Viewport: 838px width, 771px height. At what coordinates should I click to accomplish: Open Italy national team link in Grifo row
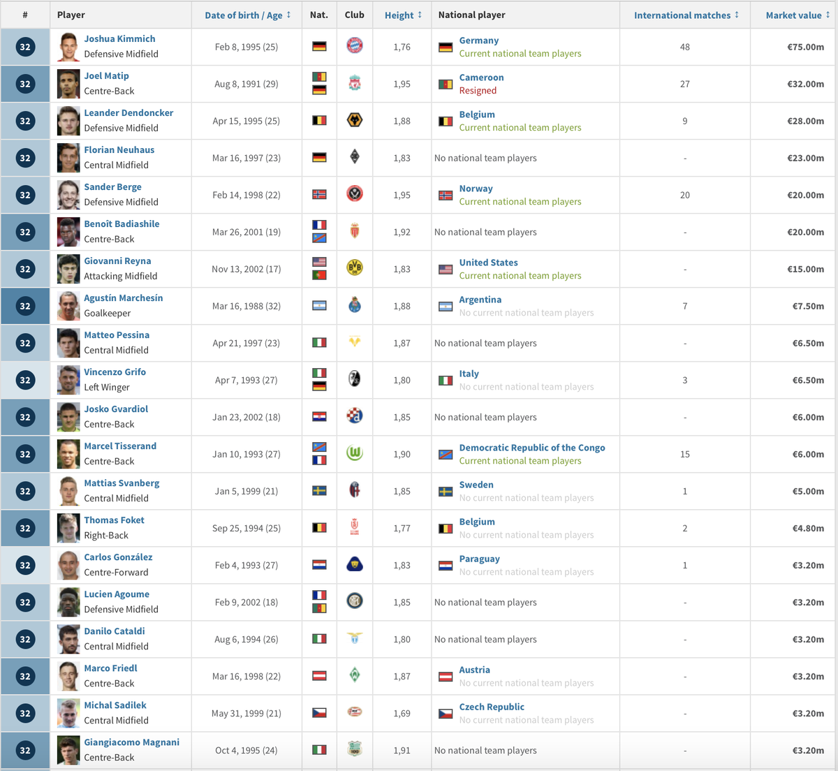469,374
